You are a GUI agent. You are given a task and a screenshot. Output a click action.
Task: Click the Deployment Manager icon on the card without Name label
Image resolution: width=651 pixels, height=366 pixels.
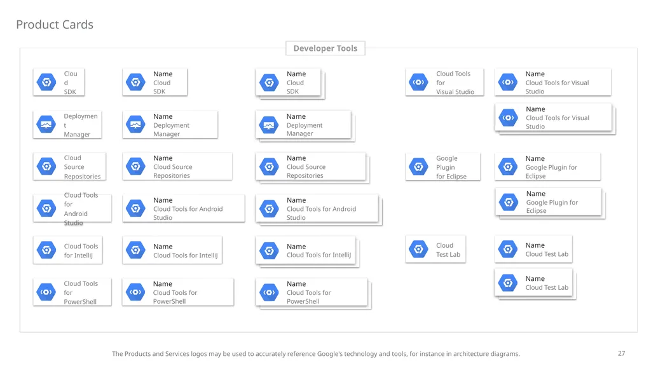pos(46,125)
